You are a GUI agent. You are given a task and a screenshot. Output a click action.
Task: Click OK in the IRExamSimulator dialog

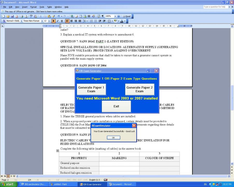click(113, 138)
